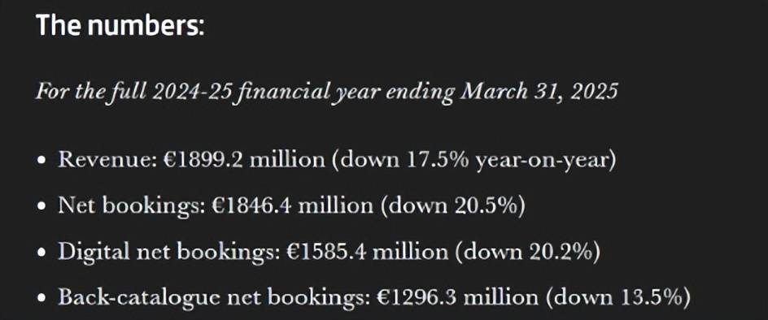Click the '(down 13.5%)' text
This screenshot has height=320, width=768.
coord(617,297)
